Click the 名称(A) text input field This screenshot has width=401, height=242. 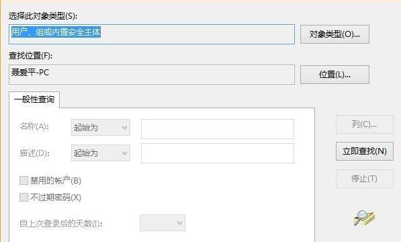tap(218, 129)
